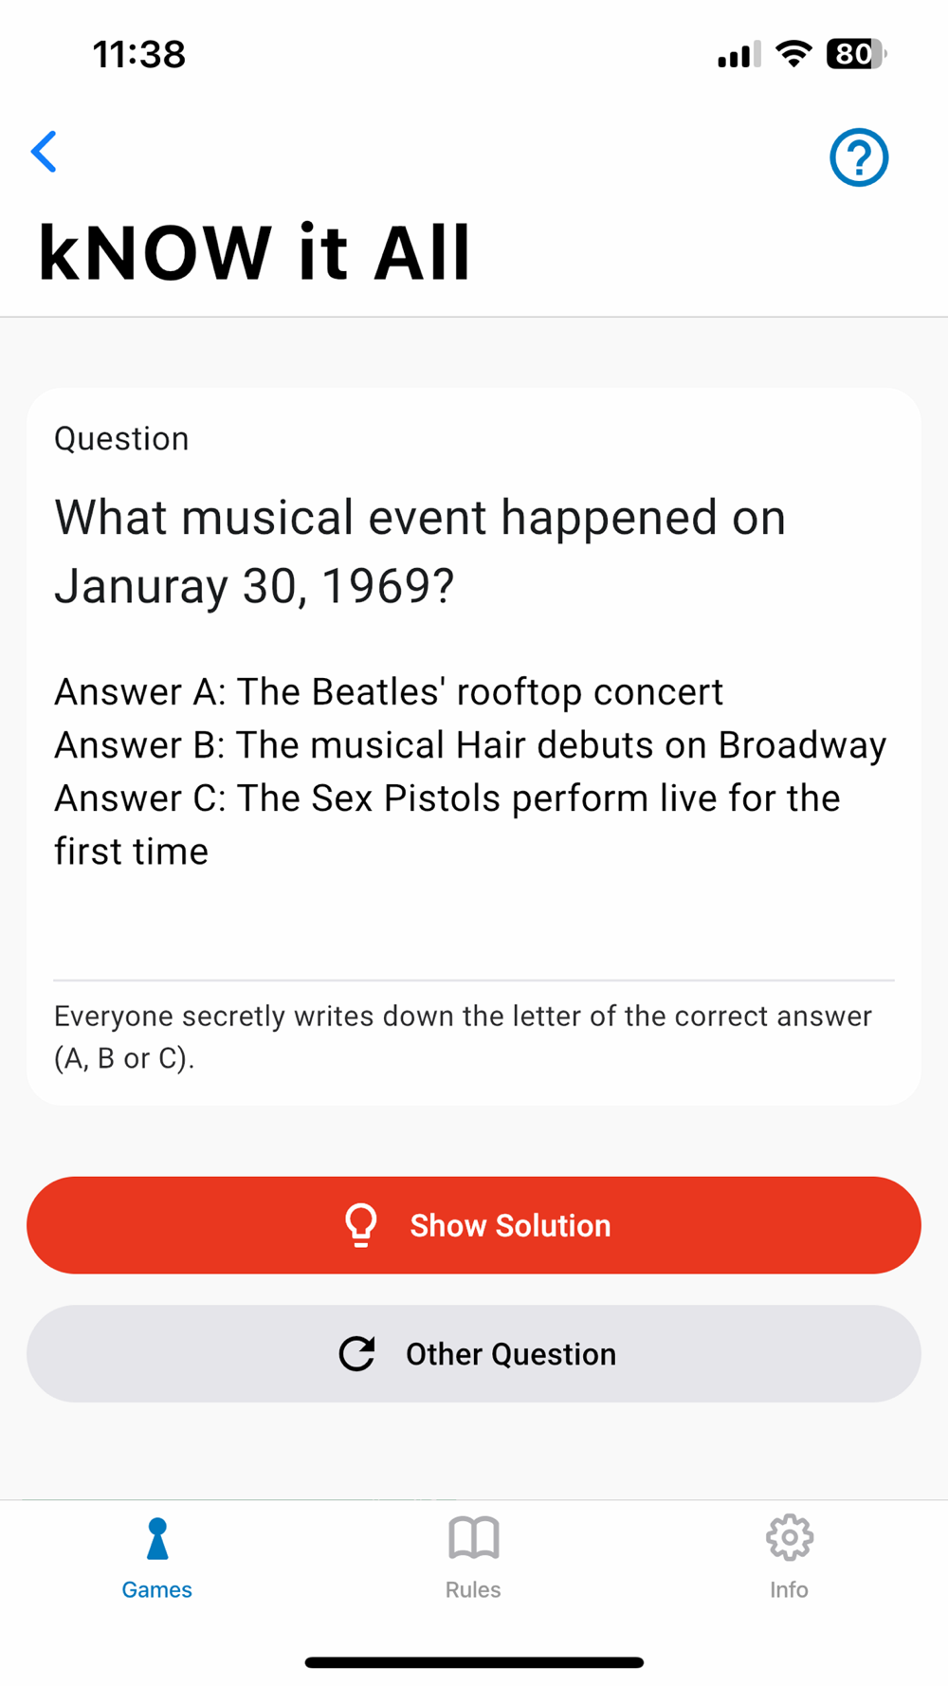Tap the kNOW it All title
This screenshot has width=948, height=1686.
click(x=254, y=253)
